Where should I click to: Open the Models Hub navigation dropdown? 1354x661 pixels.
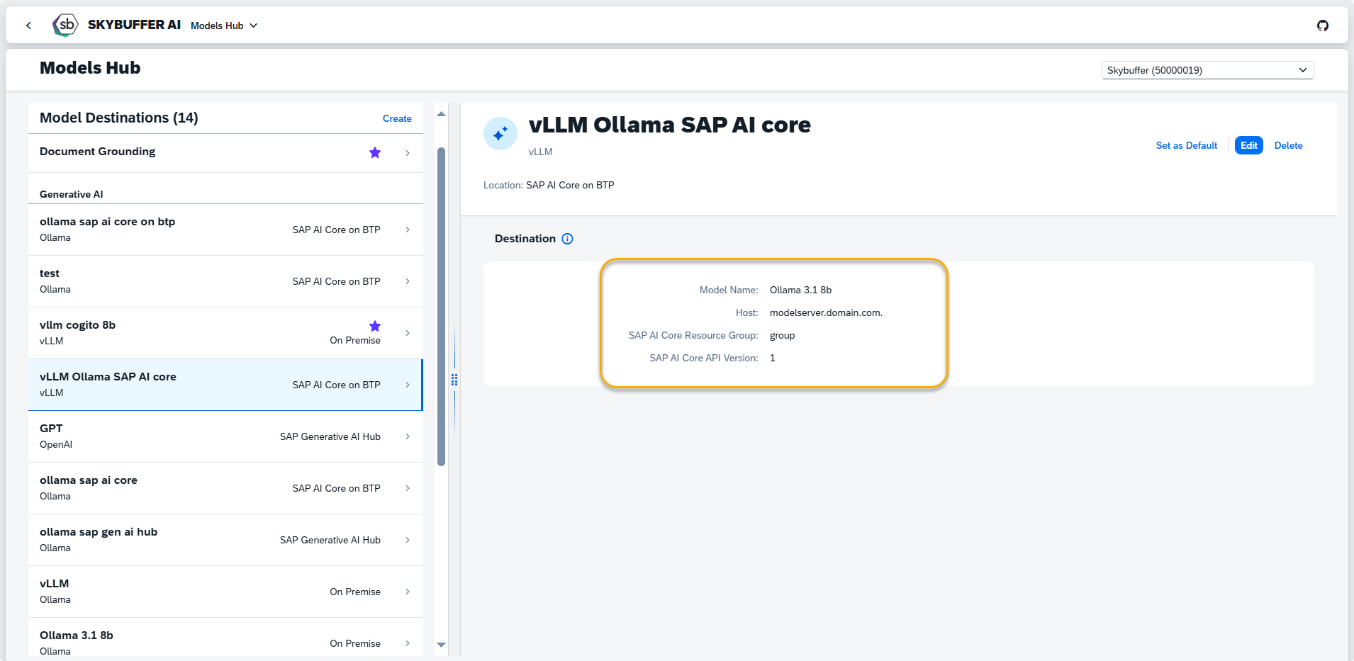click(x=224, y=26)
